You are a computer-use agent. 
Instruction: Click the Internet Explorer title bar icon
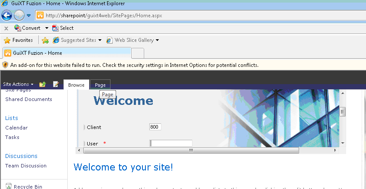point(5,3)
